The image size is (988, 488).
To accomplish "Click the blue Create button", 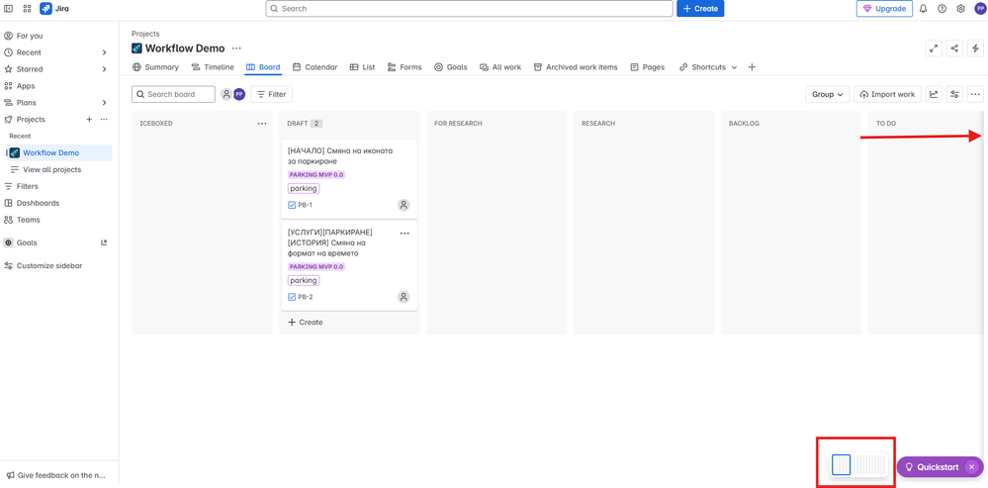I will (700, 9).
